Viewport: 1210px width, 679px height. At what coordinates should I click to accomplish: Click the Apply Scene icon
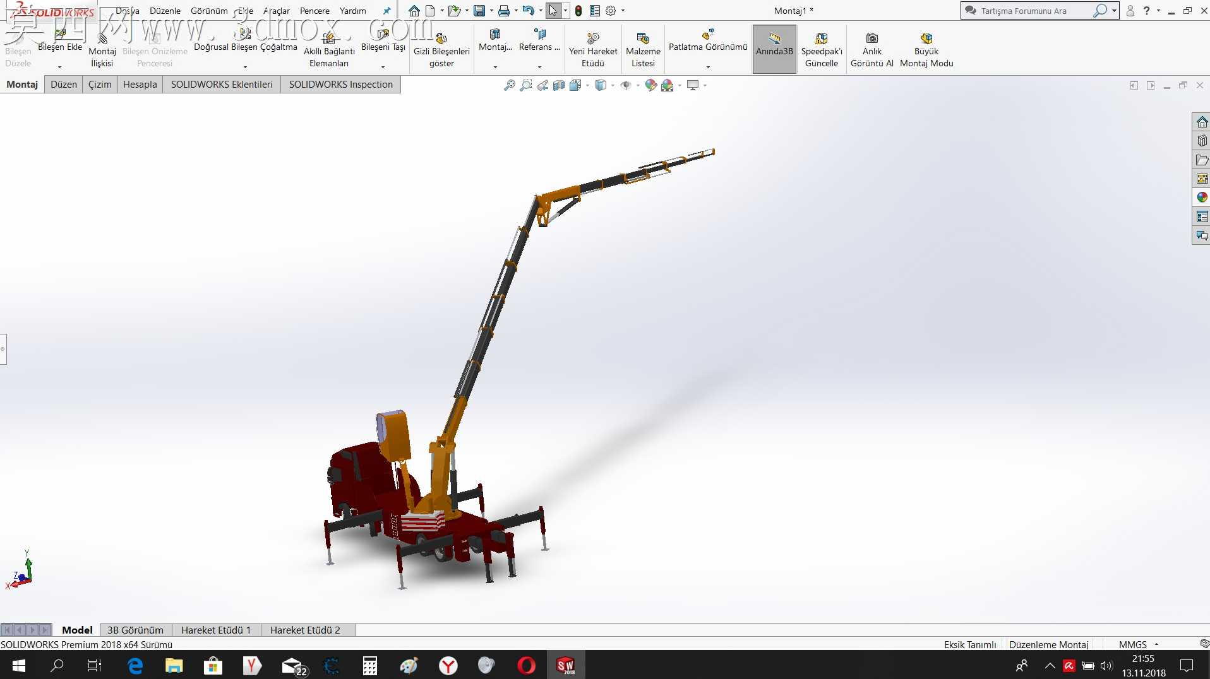pyautogui.click(x=668, y=85)
